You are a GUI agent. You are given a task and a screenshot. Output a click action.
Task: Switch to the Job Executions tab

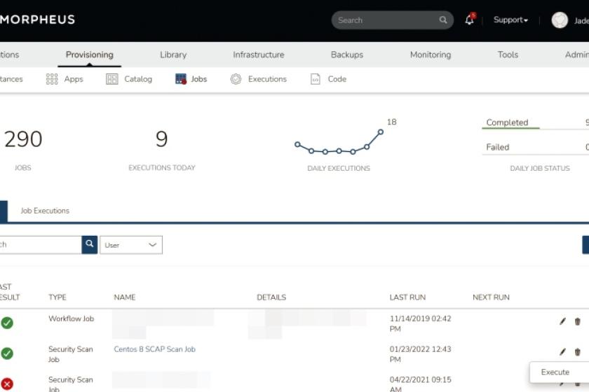click(x=45, y=211)
